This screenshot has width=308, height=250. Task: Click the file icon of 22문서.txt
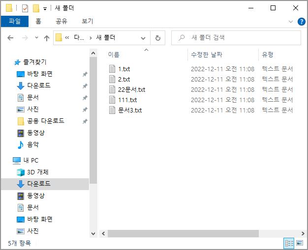[112, 89]
